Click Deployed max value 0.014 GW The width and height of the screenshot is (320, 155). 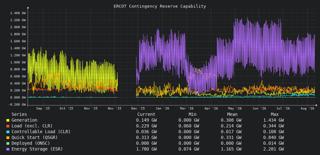point(273,143)
